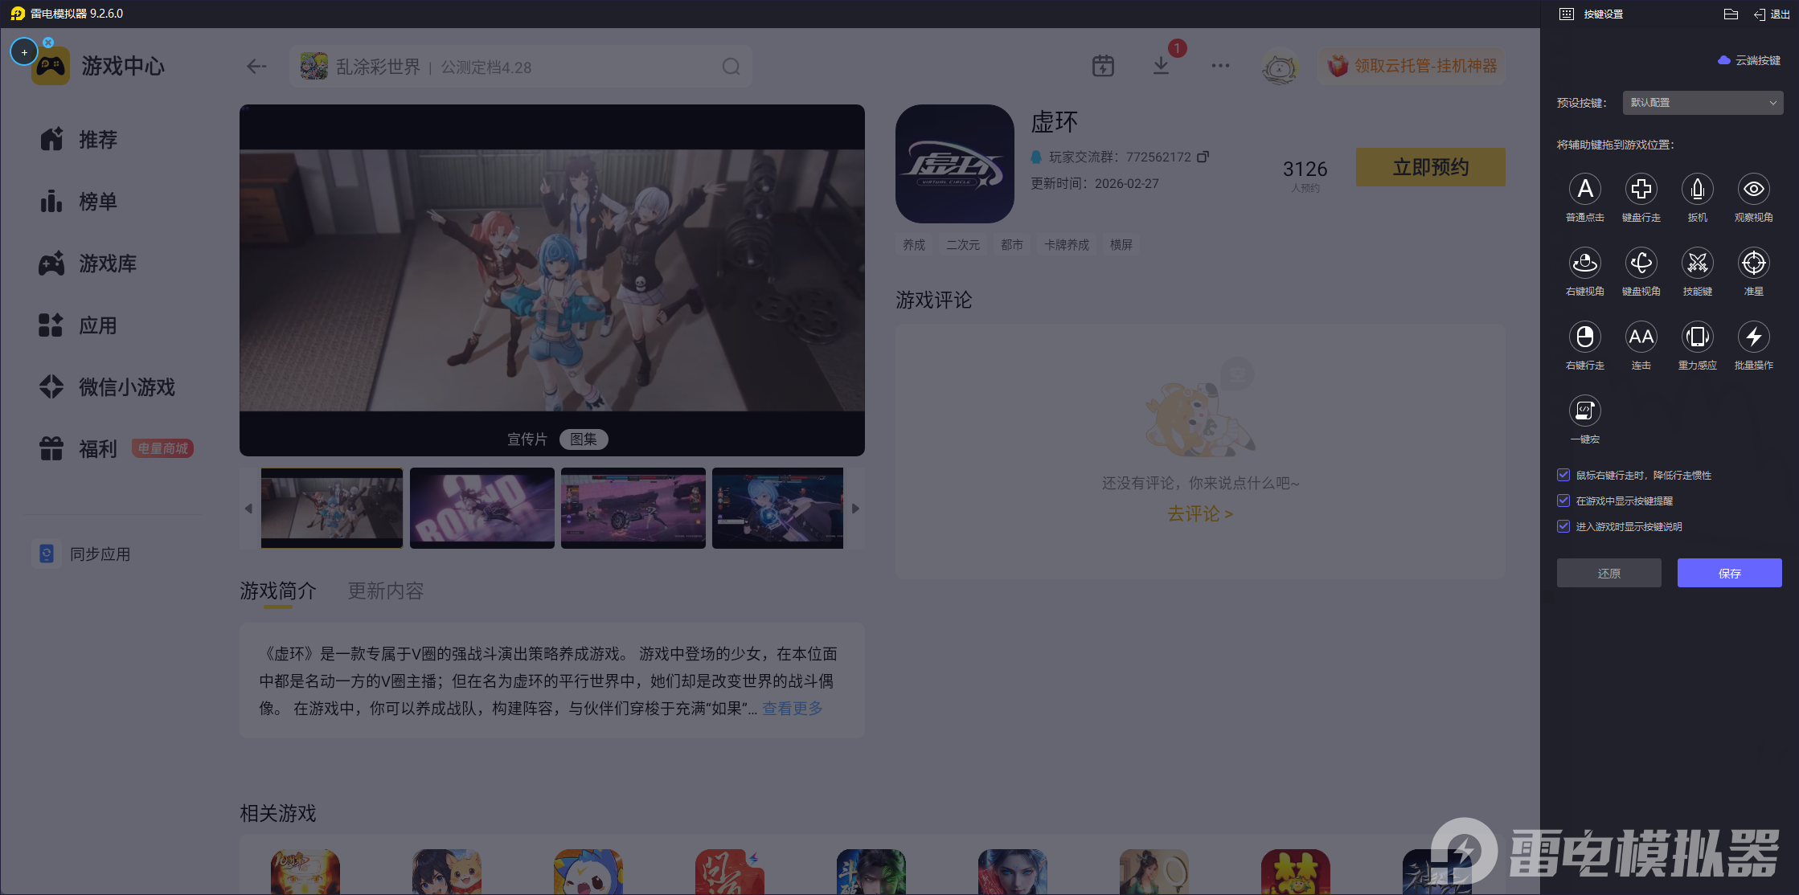
Task: Click the previous arrow of screenshot thumbnails
Action: [x=248, y=509]
